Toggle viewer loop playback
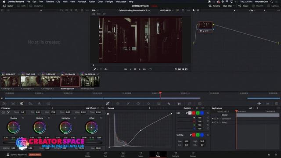This screenshot has height=158, width=281. pos(150,69)
